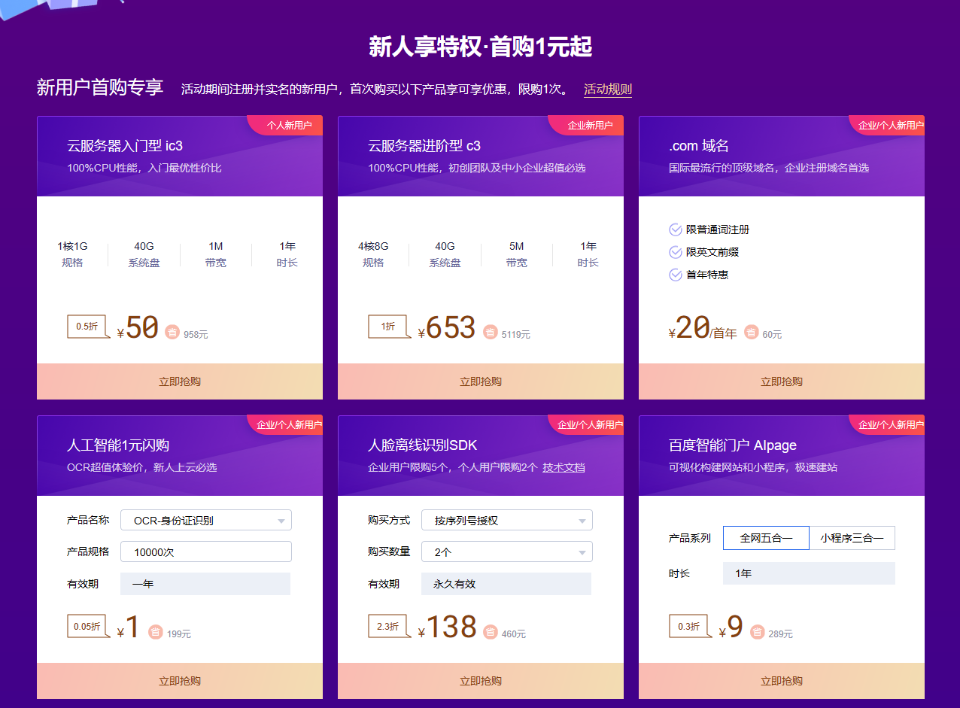Click the coin icon beside 958元 price

(172, 332)
